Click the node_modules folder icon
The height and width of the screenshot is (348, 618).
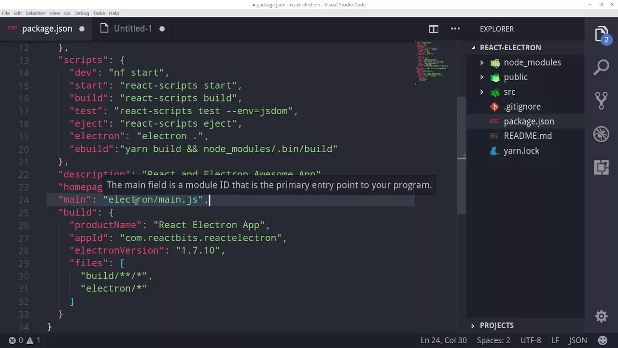click(x=495, y=63)
